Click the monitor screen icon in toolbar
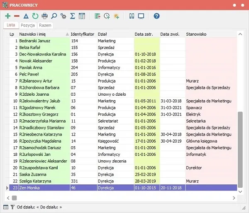249x213 pixels. pos(141,16)
